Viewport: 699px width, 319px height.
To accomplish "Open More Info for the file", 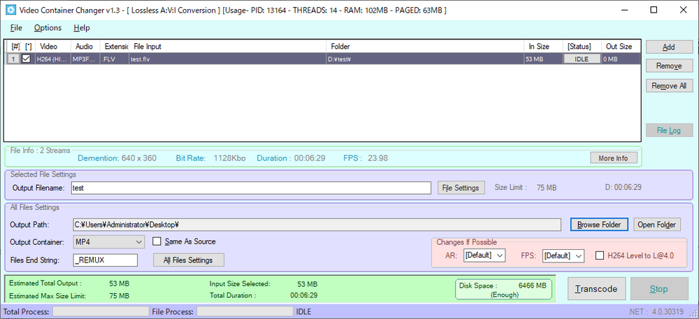I will pos(613,158).
